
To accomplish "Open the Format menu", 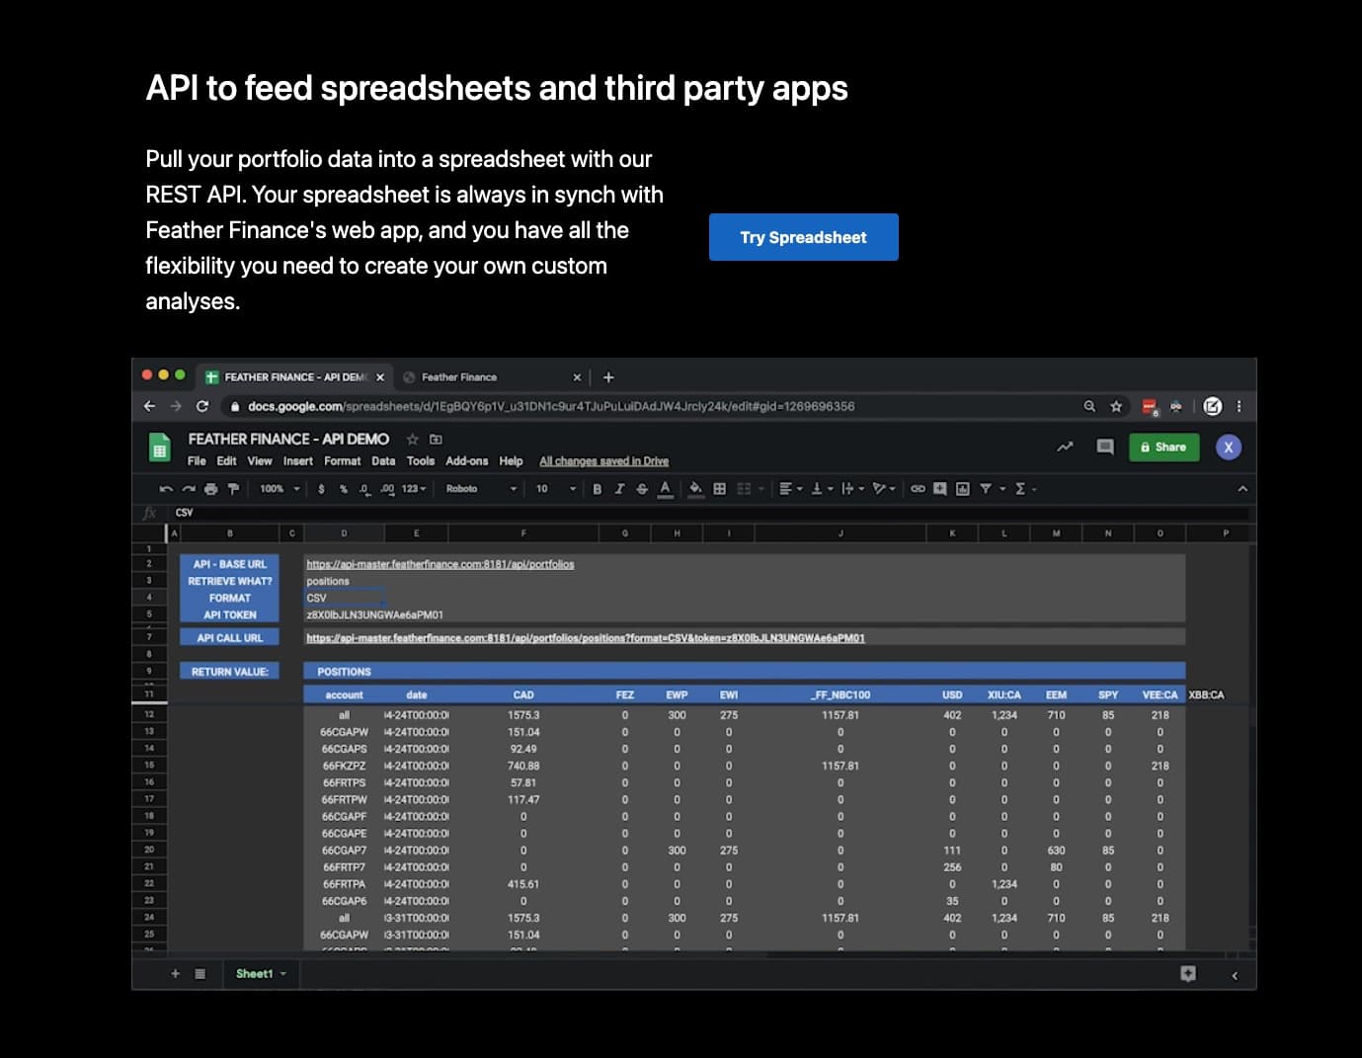I will [x=342, y=461].
